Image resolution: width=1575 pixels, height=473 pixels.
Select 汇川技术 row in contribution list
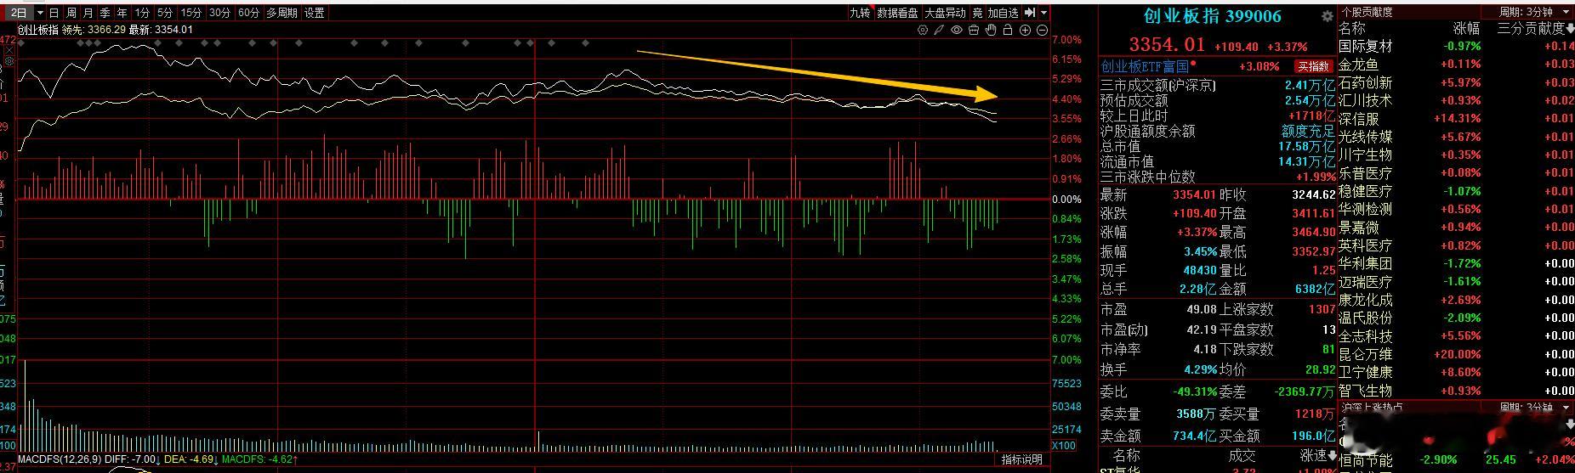point(1456,100)
